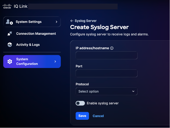Click the Enable syslog server label
Screen dimensions: 170x128
[103, 103]
